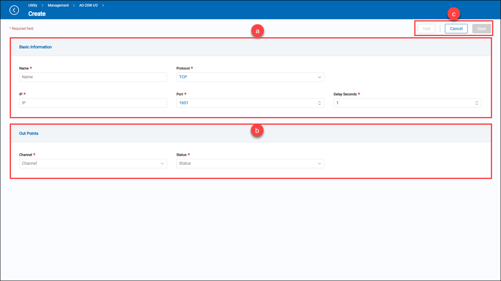The width and height of the screenshot is (501, 281).
Task: Go to Utility in the breadcrumb
Action: pos(33,5)
